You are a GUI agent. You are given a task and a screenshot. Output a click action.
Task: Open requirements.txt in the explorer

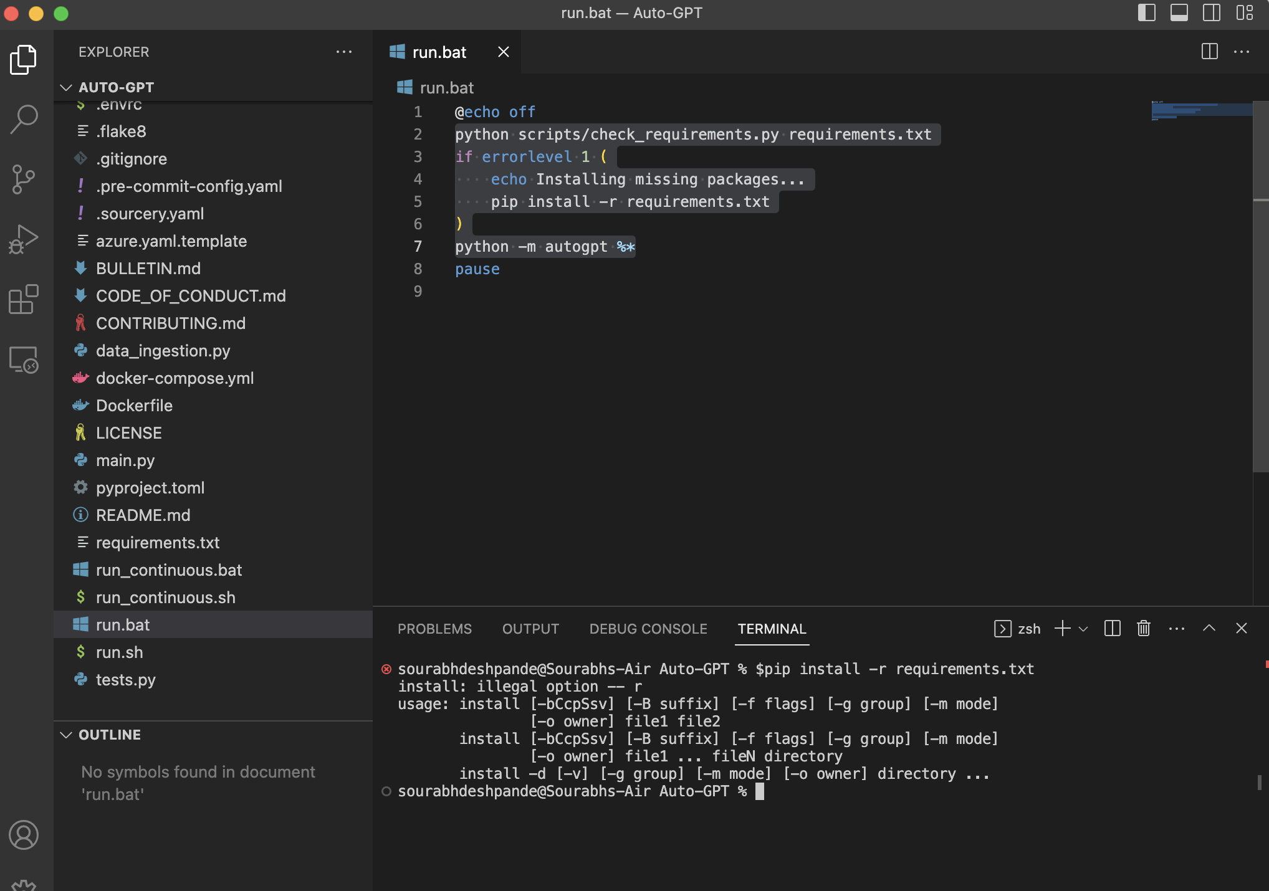(157, 543)
